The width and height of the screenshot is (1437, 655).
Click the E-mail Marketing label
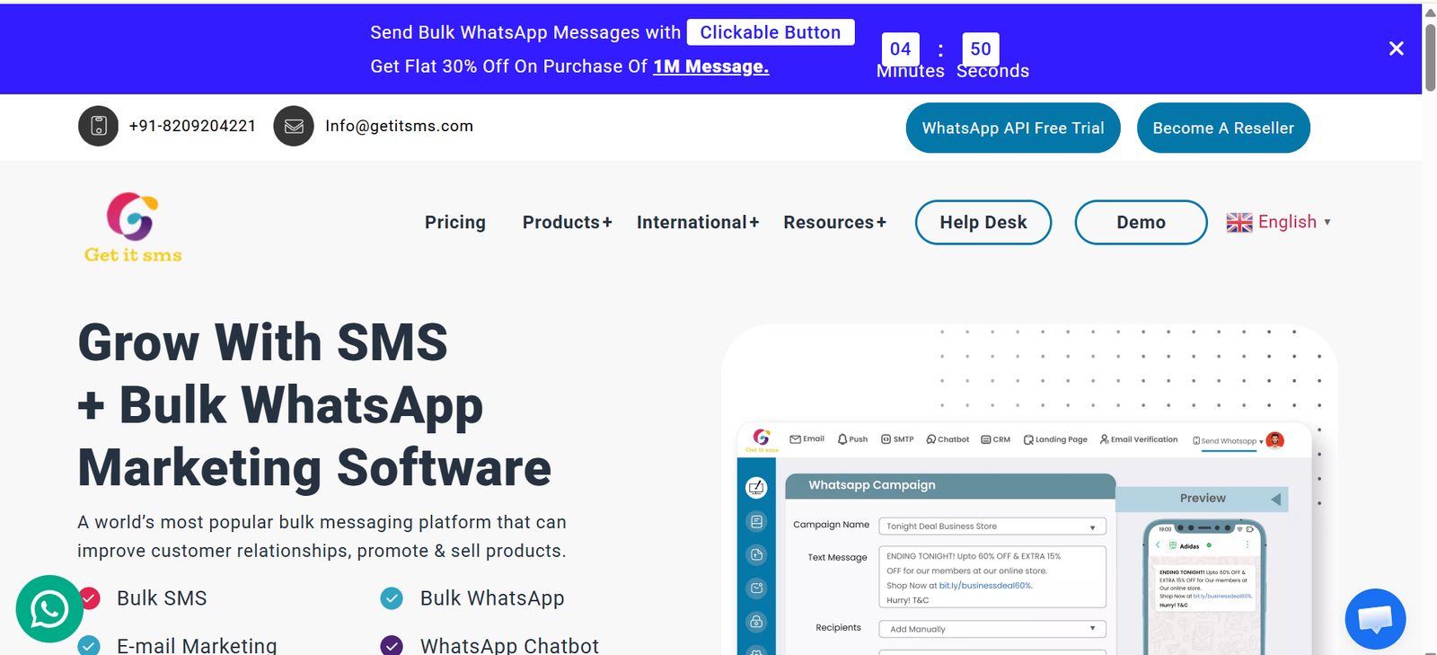click(x=197, y=645)
